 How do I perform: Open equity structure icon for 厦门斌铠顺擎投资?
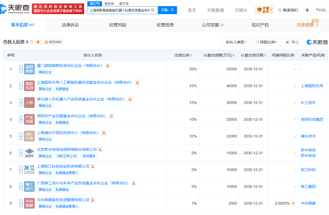[107, 66]
